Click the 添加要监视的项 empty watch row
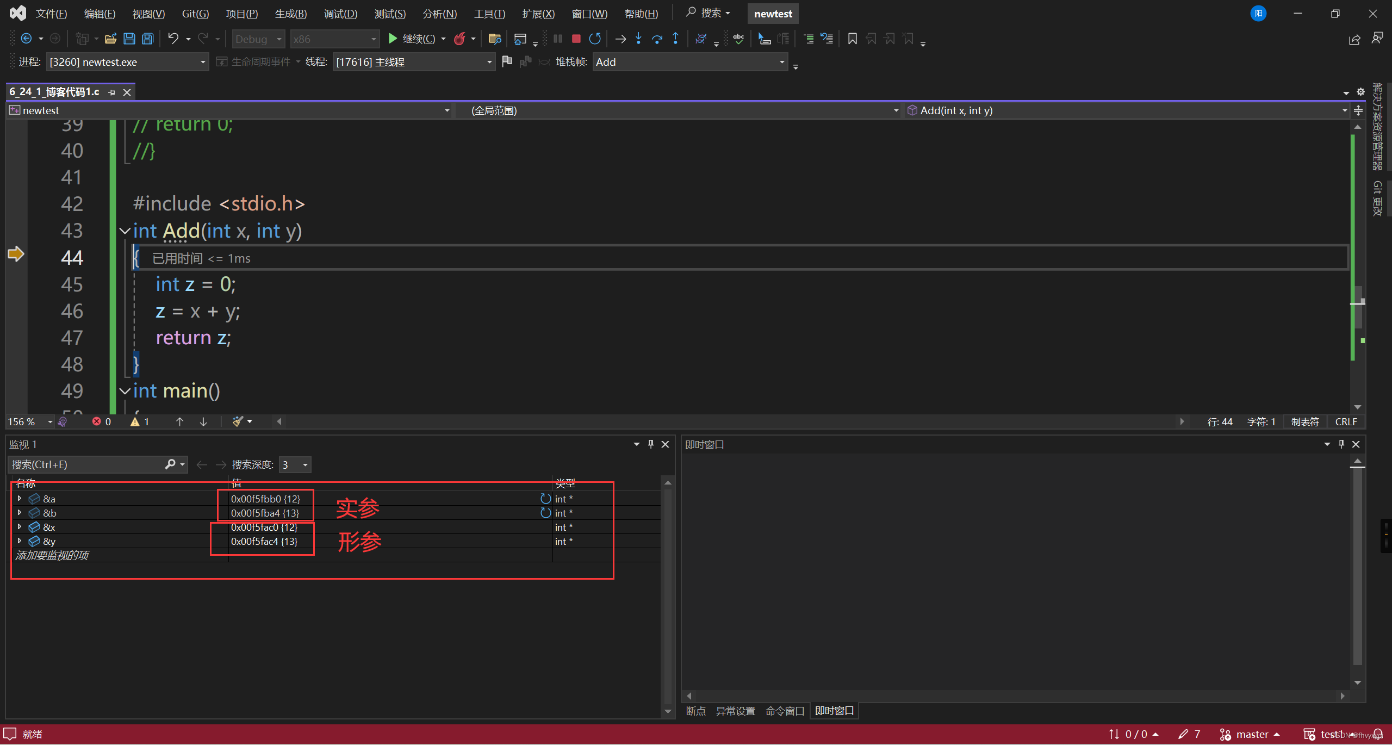 [335, 555]
